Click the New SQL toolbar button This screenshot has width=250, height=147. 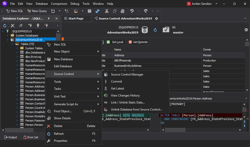point(14,11)
